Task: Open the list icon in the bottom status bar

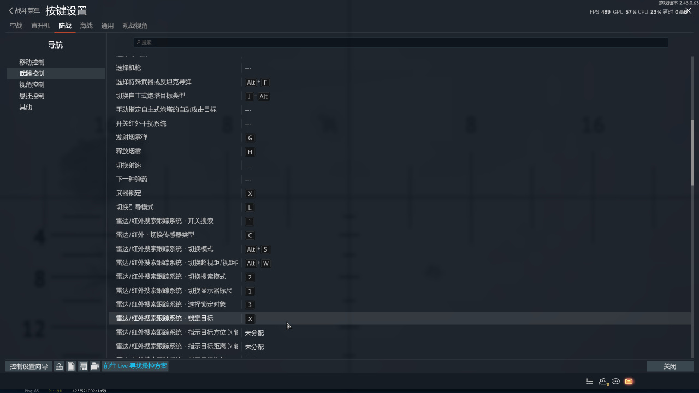Action: tap(589, 382)
